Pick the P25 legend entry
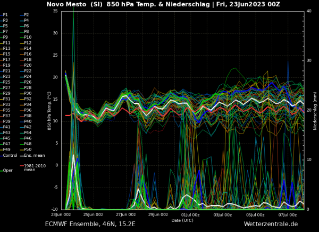Screen dimensions: 319x232 click(x=6, y=82)
